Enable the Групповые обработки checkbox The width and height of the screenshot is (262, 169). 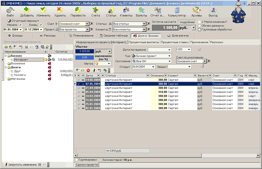pyautogui.click(x=200, y=30)
